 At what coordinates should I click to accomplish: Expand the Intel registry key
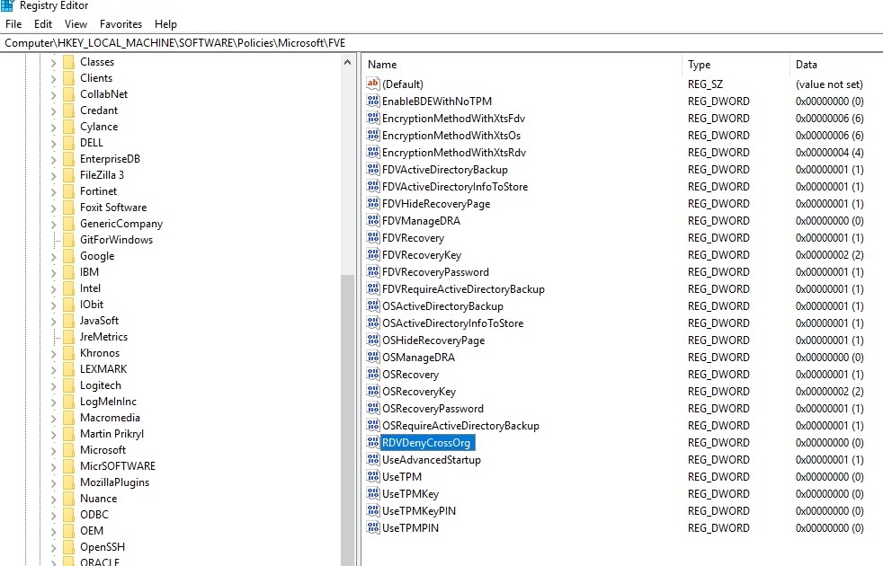[52, 287]
